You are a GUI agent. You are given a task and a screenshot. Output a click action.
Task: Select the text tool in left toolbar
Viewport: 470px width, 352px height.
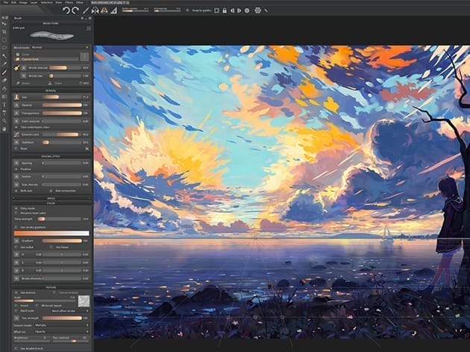coord(4,104)
